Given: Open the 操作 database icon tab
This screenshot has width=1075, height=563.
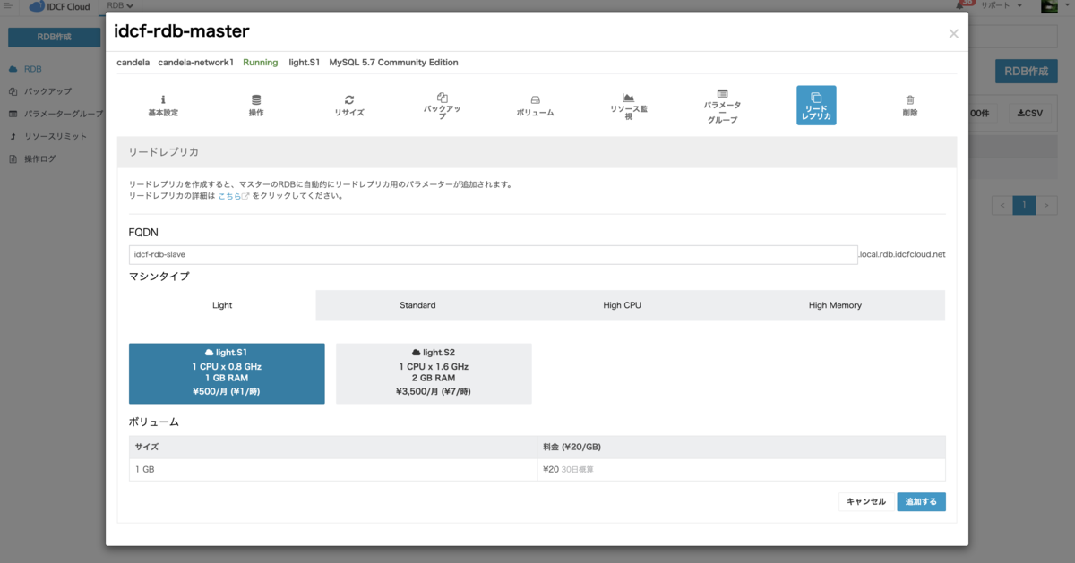Looking at the screenshot, I should pyautogui.click(x=256, y=106).
